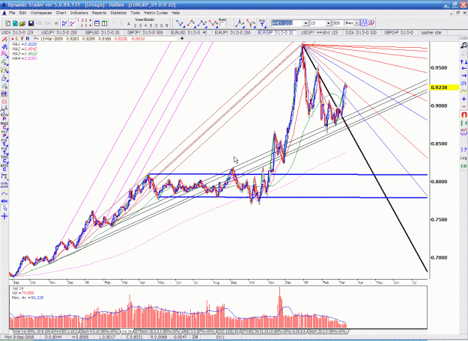Switch to GBPUSD D1 D-D 20 chart tab
The image size is (468, 341).
(x=102, y=32)
